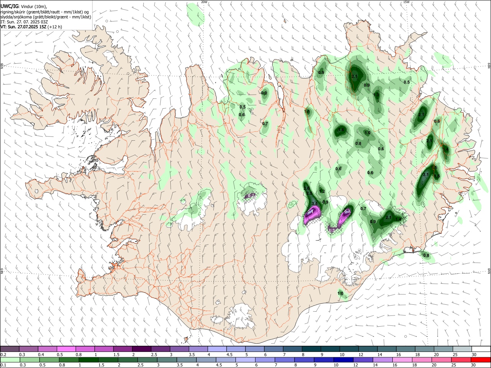Select the upper legend swatch labeled 0.2
This screenshot has width=491, height=368.
pyautogui.click(x=10, y=349)
